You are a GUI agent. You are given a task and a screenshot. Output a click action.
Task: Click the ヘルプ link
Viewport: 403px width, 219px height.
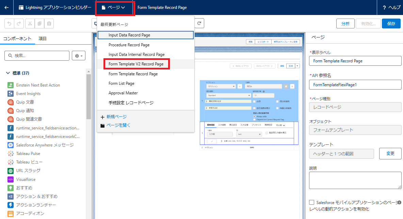(394, 8)
